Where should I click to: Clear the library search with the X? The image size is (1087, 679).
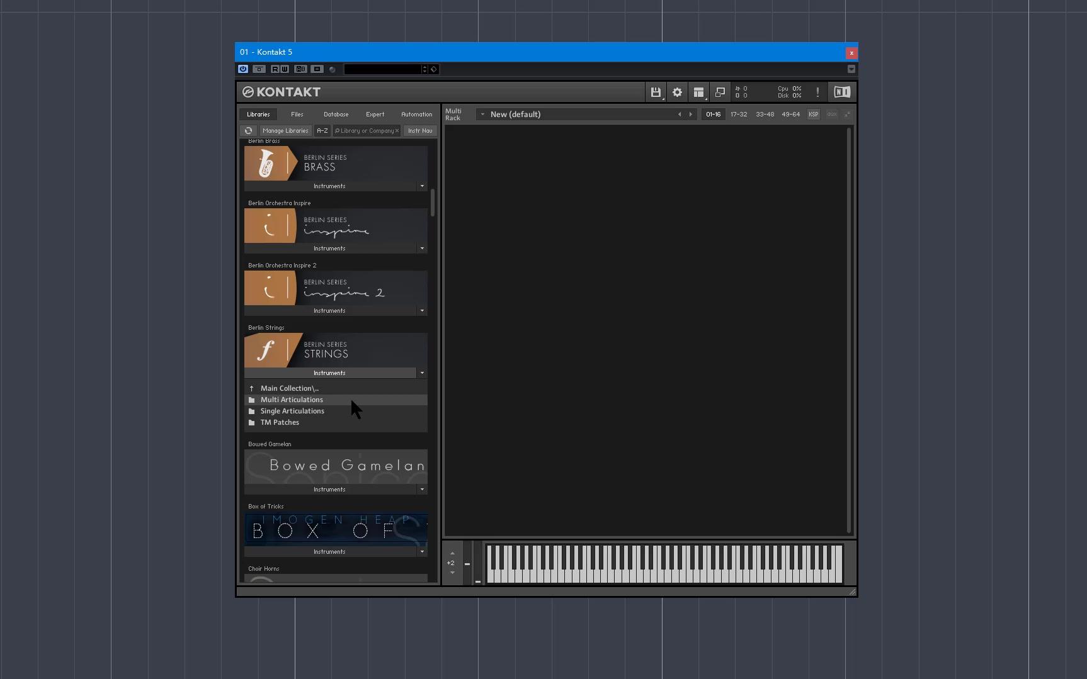397,131
